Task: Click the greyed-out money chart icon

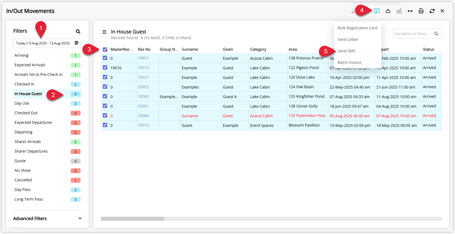Action: [x=399, y=11]
